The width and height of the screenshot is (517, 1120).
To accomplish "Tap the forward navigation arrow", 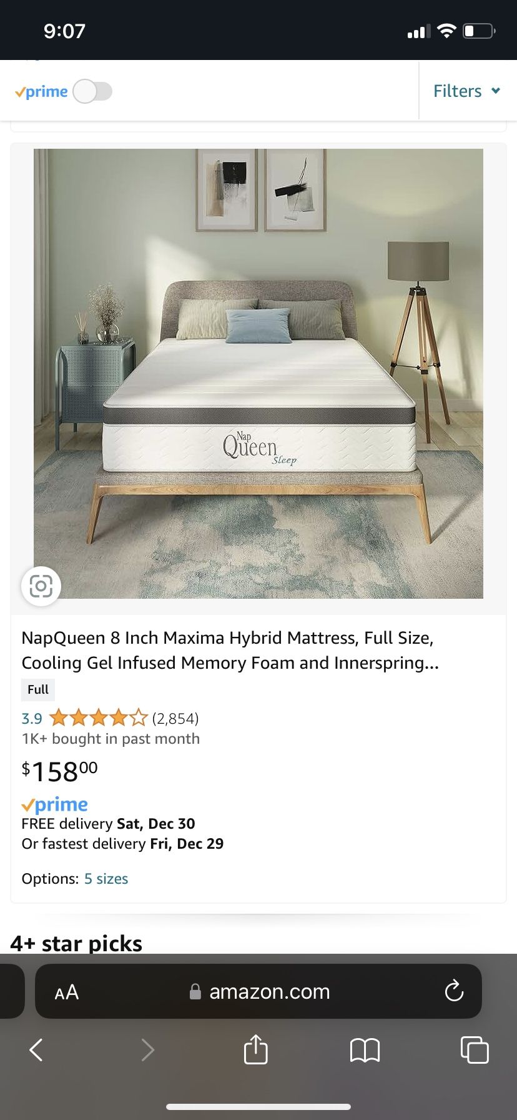I will 146,1050.
